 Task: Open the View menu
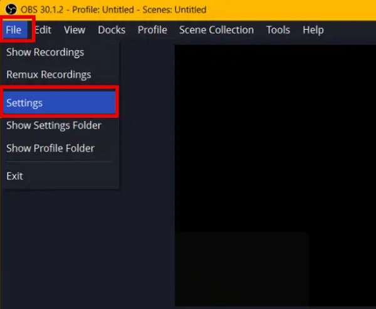75,30
